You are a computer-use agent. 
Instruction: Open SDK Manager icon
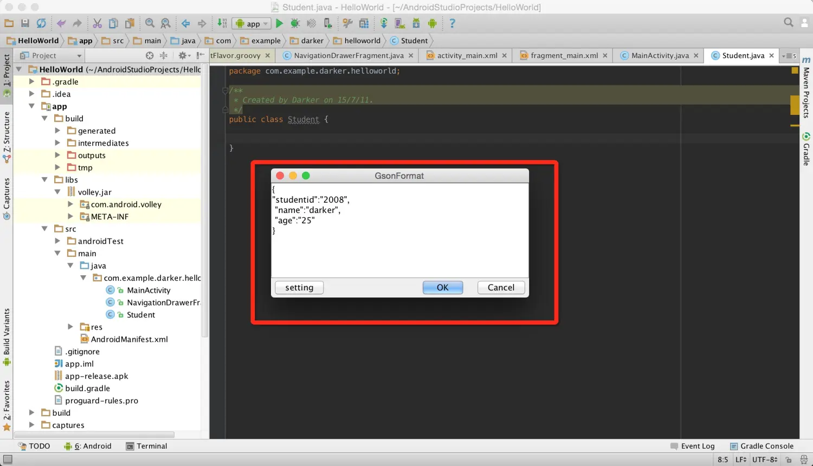point(416,23)
